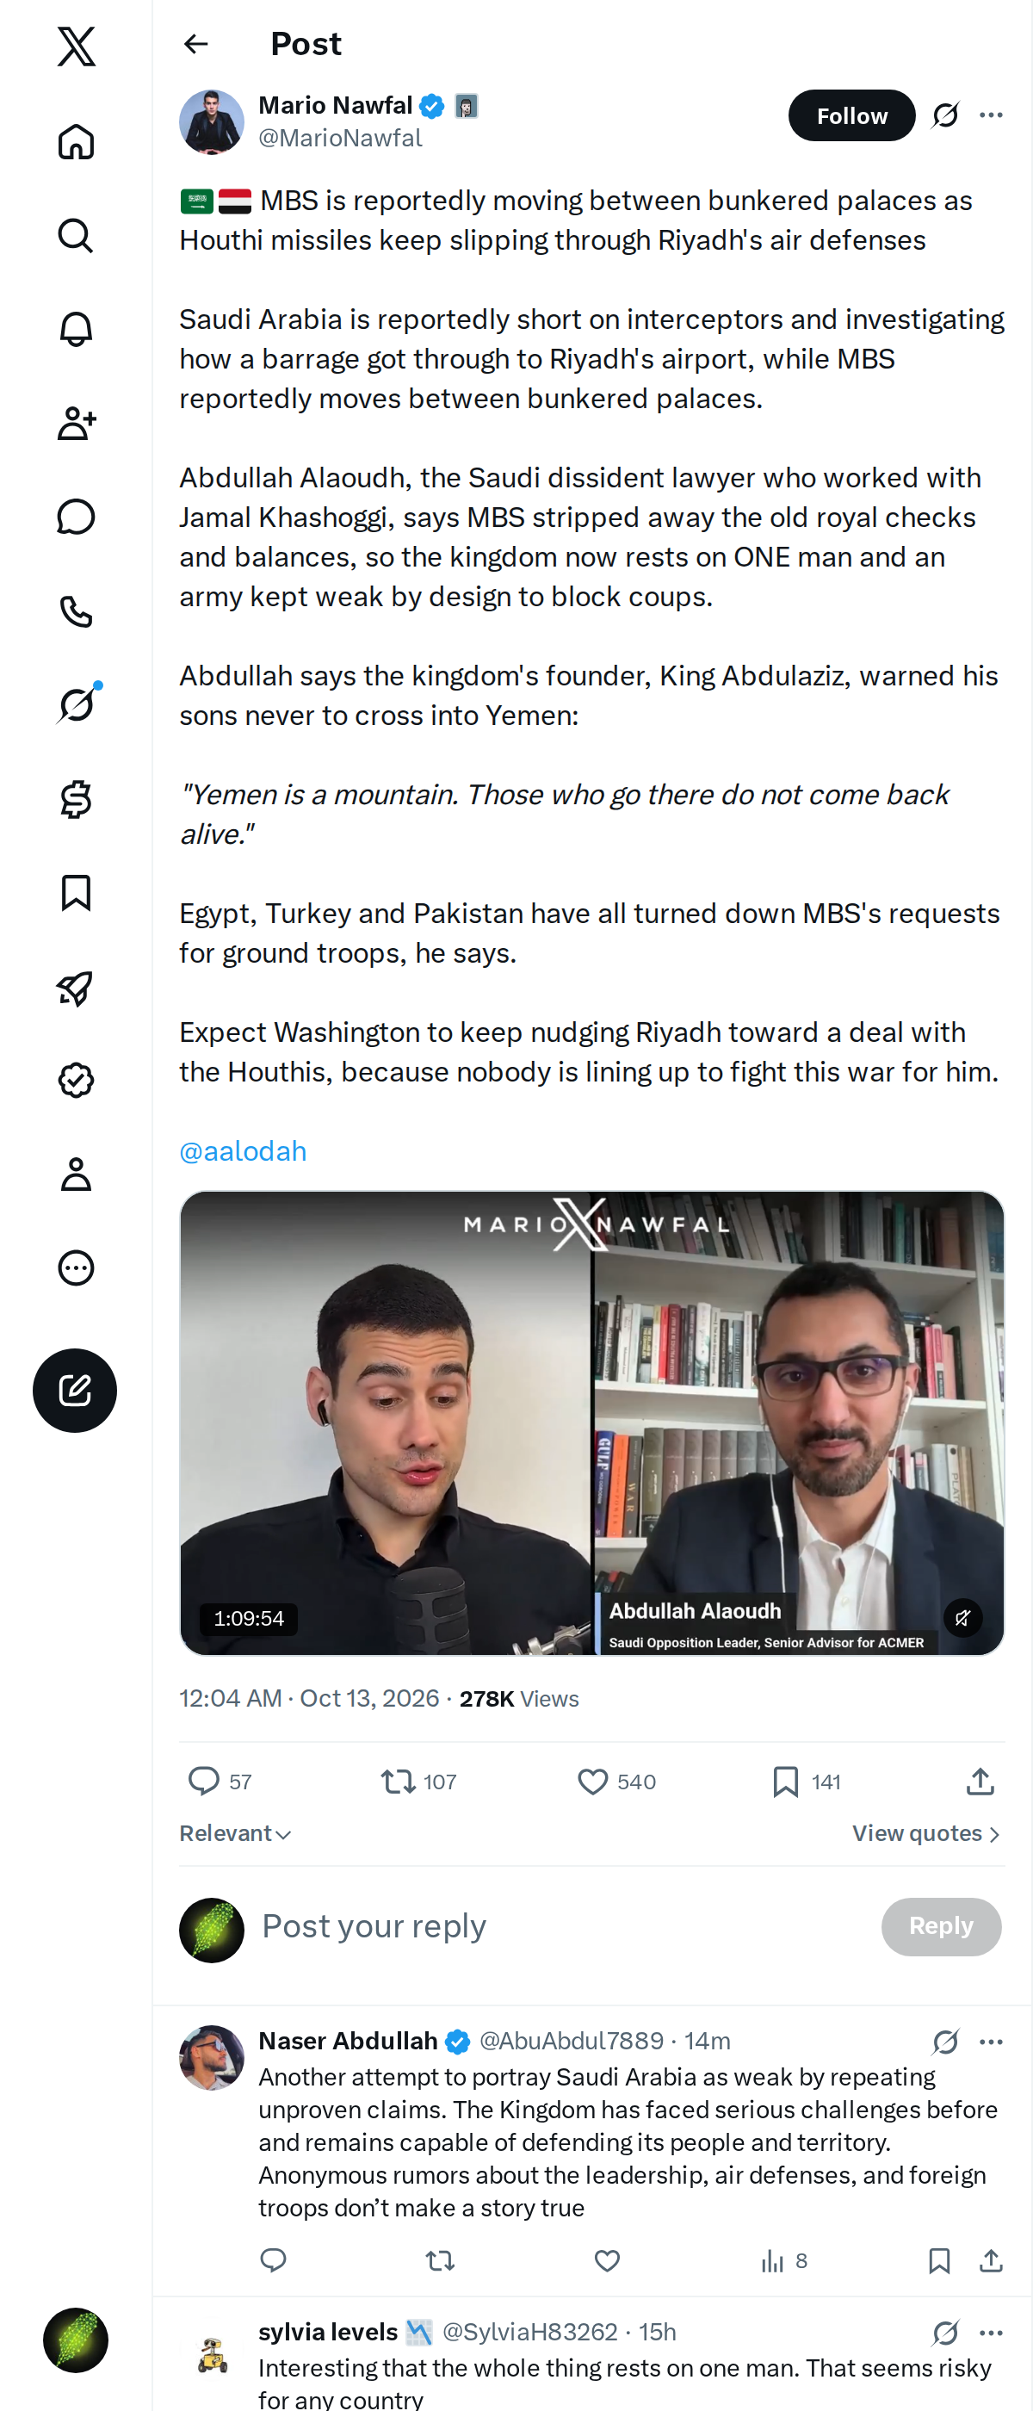
Task: Follow Mario Nawfal
Action: point(851,115)
